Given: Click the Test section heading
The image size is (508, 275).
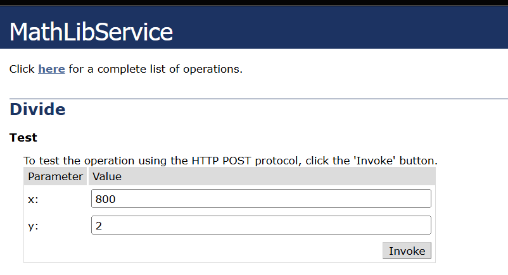Looking at the screenshot, I should [x=23, y=138].
